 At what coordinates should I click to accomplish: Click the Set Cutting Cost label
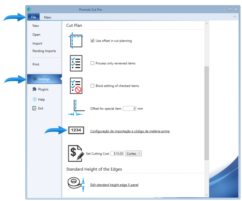(97, 154)
